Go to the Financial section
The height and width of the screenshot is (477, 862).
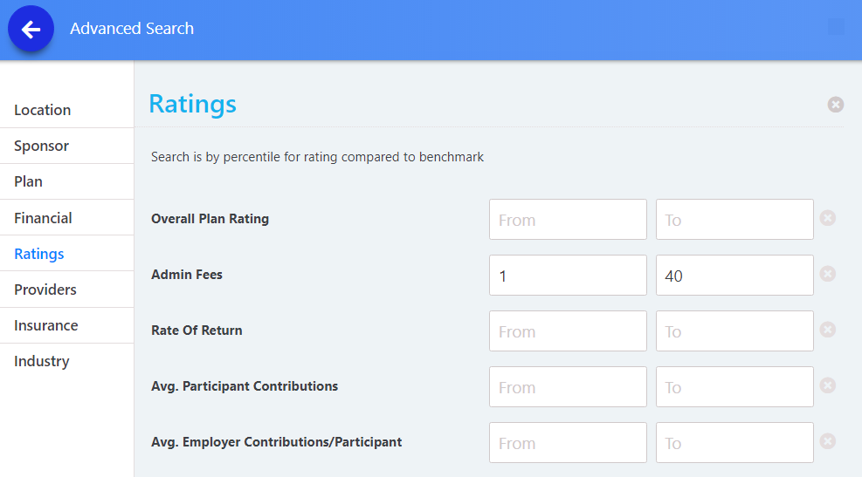pyautogui.click(x=43, y=218)
